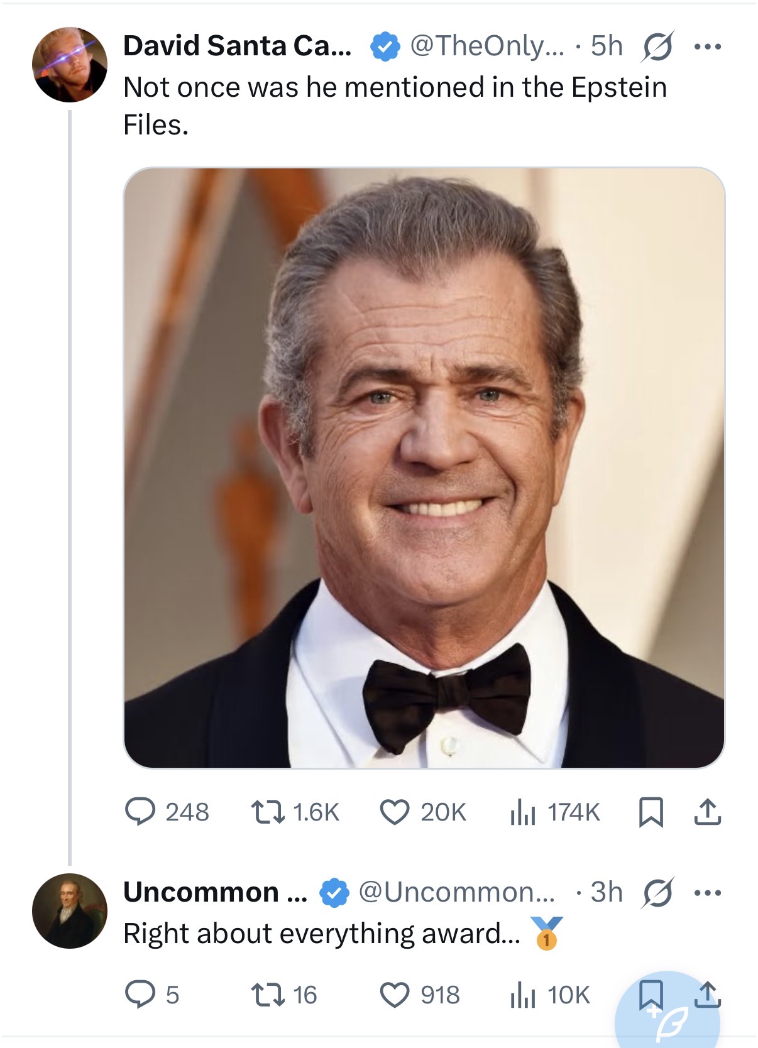Open more options on Uncommon's reply

click(x=708, y=892)
